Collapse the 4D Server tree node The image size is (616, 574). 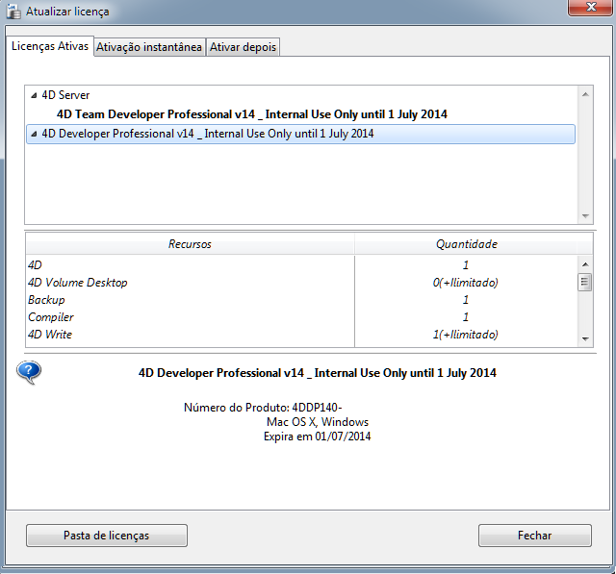click(x=35, y=95)
